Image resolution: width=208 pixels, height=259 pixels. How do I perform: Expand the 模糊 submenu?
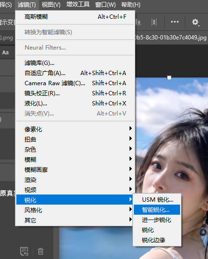coord(75,159)
